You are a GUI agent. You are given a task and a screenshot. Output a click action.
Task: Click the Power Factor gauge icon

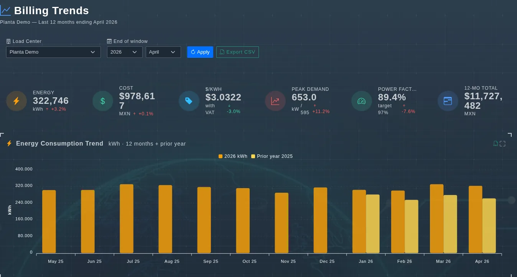point(362,101)
